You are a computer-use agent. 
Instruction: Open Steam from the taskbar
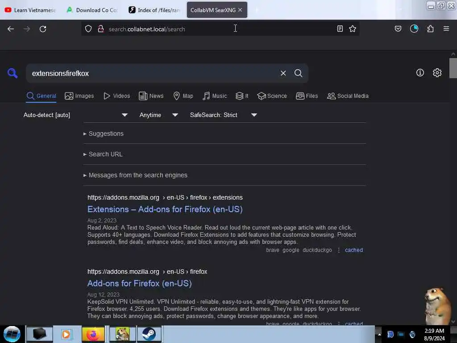pos(149,334)
